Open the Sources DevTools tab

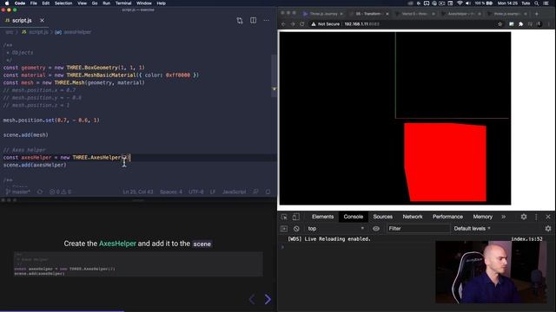tap(382, 217)
